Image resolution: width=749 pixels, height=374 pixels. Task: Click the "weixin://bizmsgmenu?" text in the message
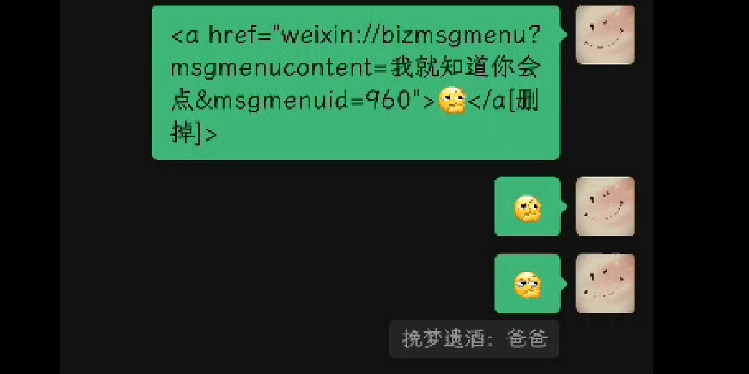410,36
